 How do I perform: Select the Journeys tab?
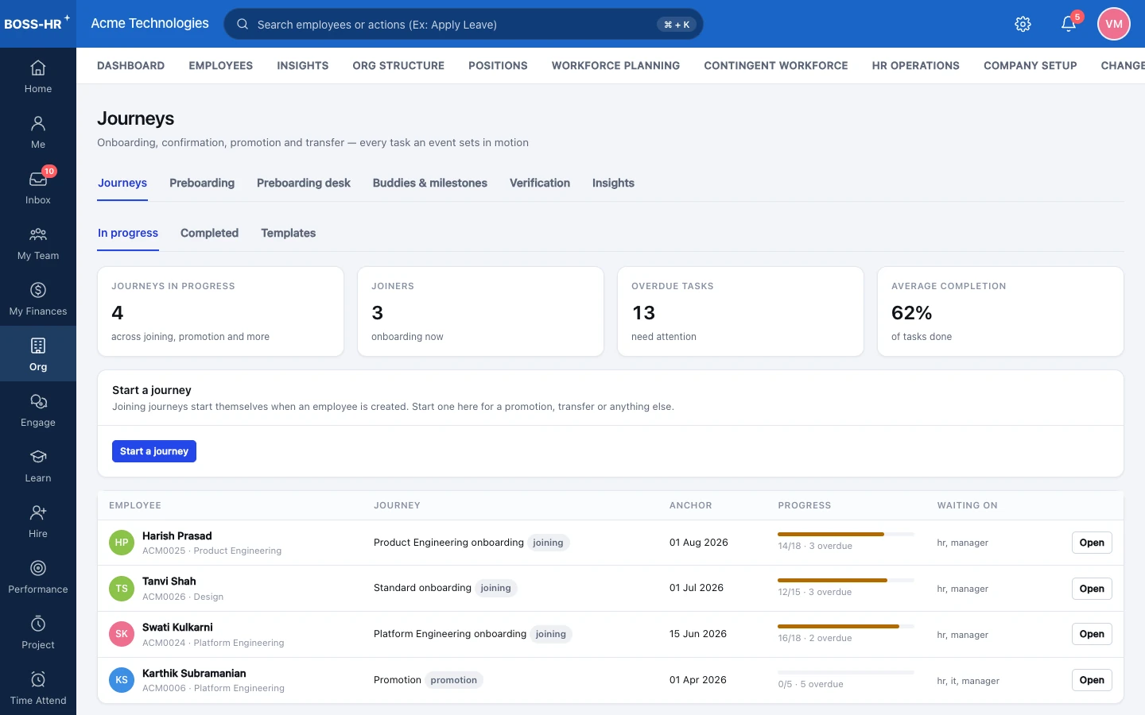pos(122,183)
